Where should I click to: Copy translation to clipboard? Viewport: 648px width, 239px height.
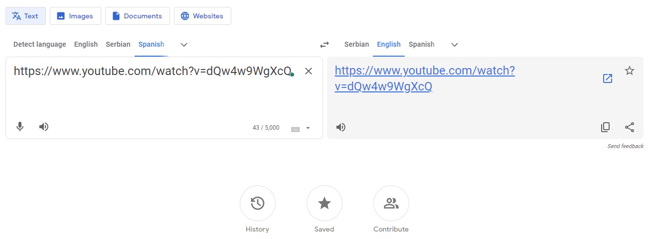pyautogui.click(x=605, y=127)
